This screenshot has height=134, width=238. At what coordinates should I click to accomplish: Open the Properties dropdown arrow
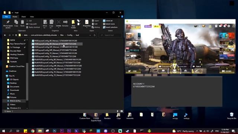[87, 28]
